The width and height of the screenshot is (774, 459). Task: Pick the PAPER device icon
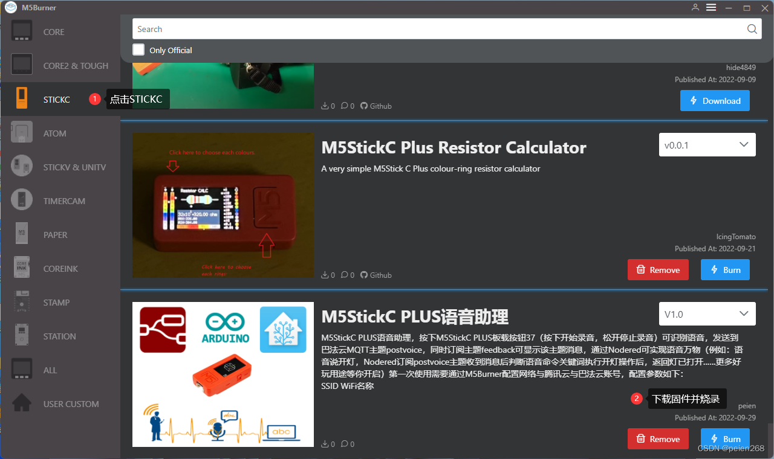22,234
